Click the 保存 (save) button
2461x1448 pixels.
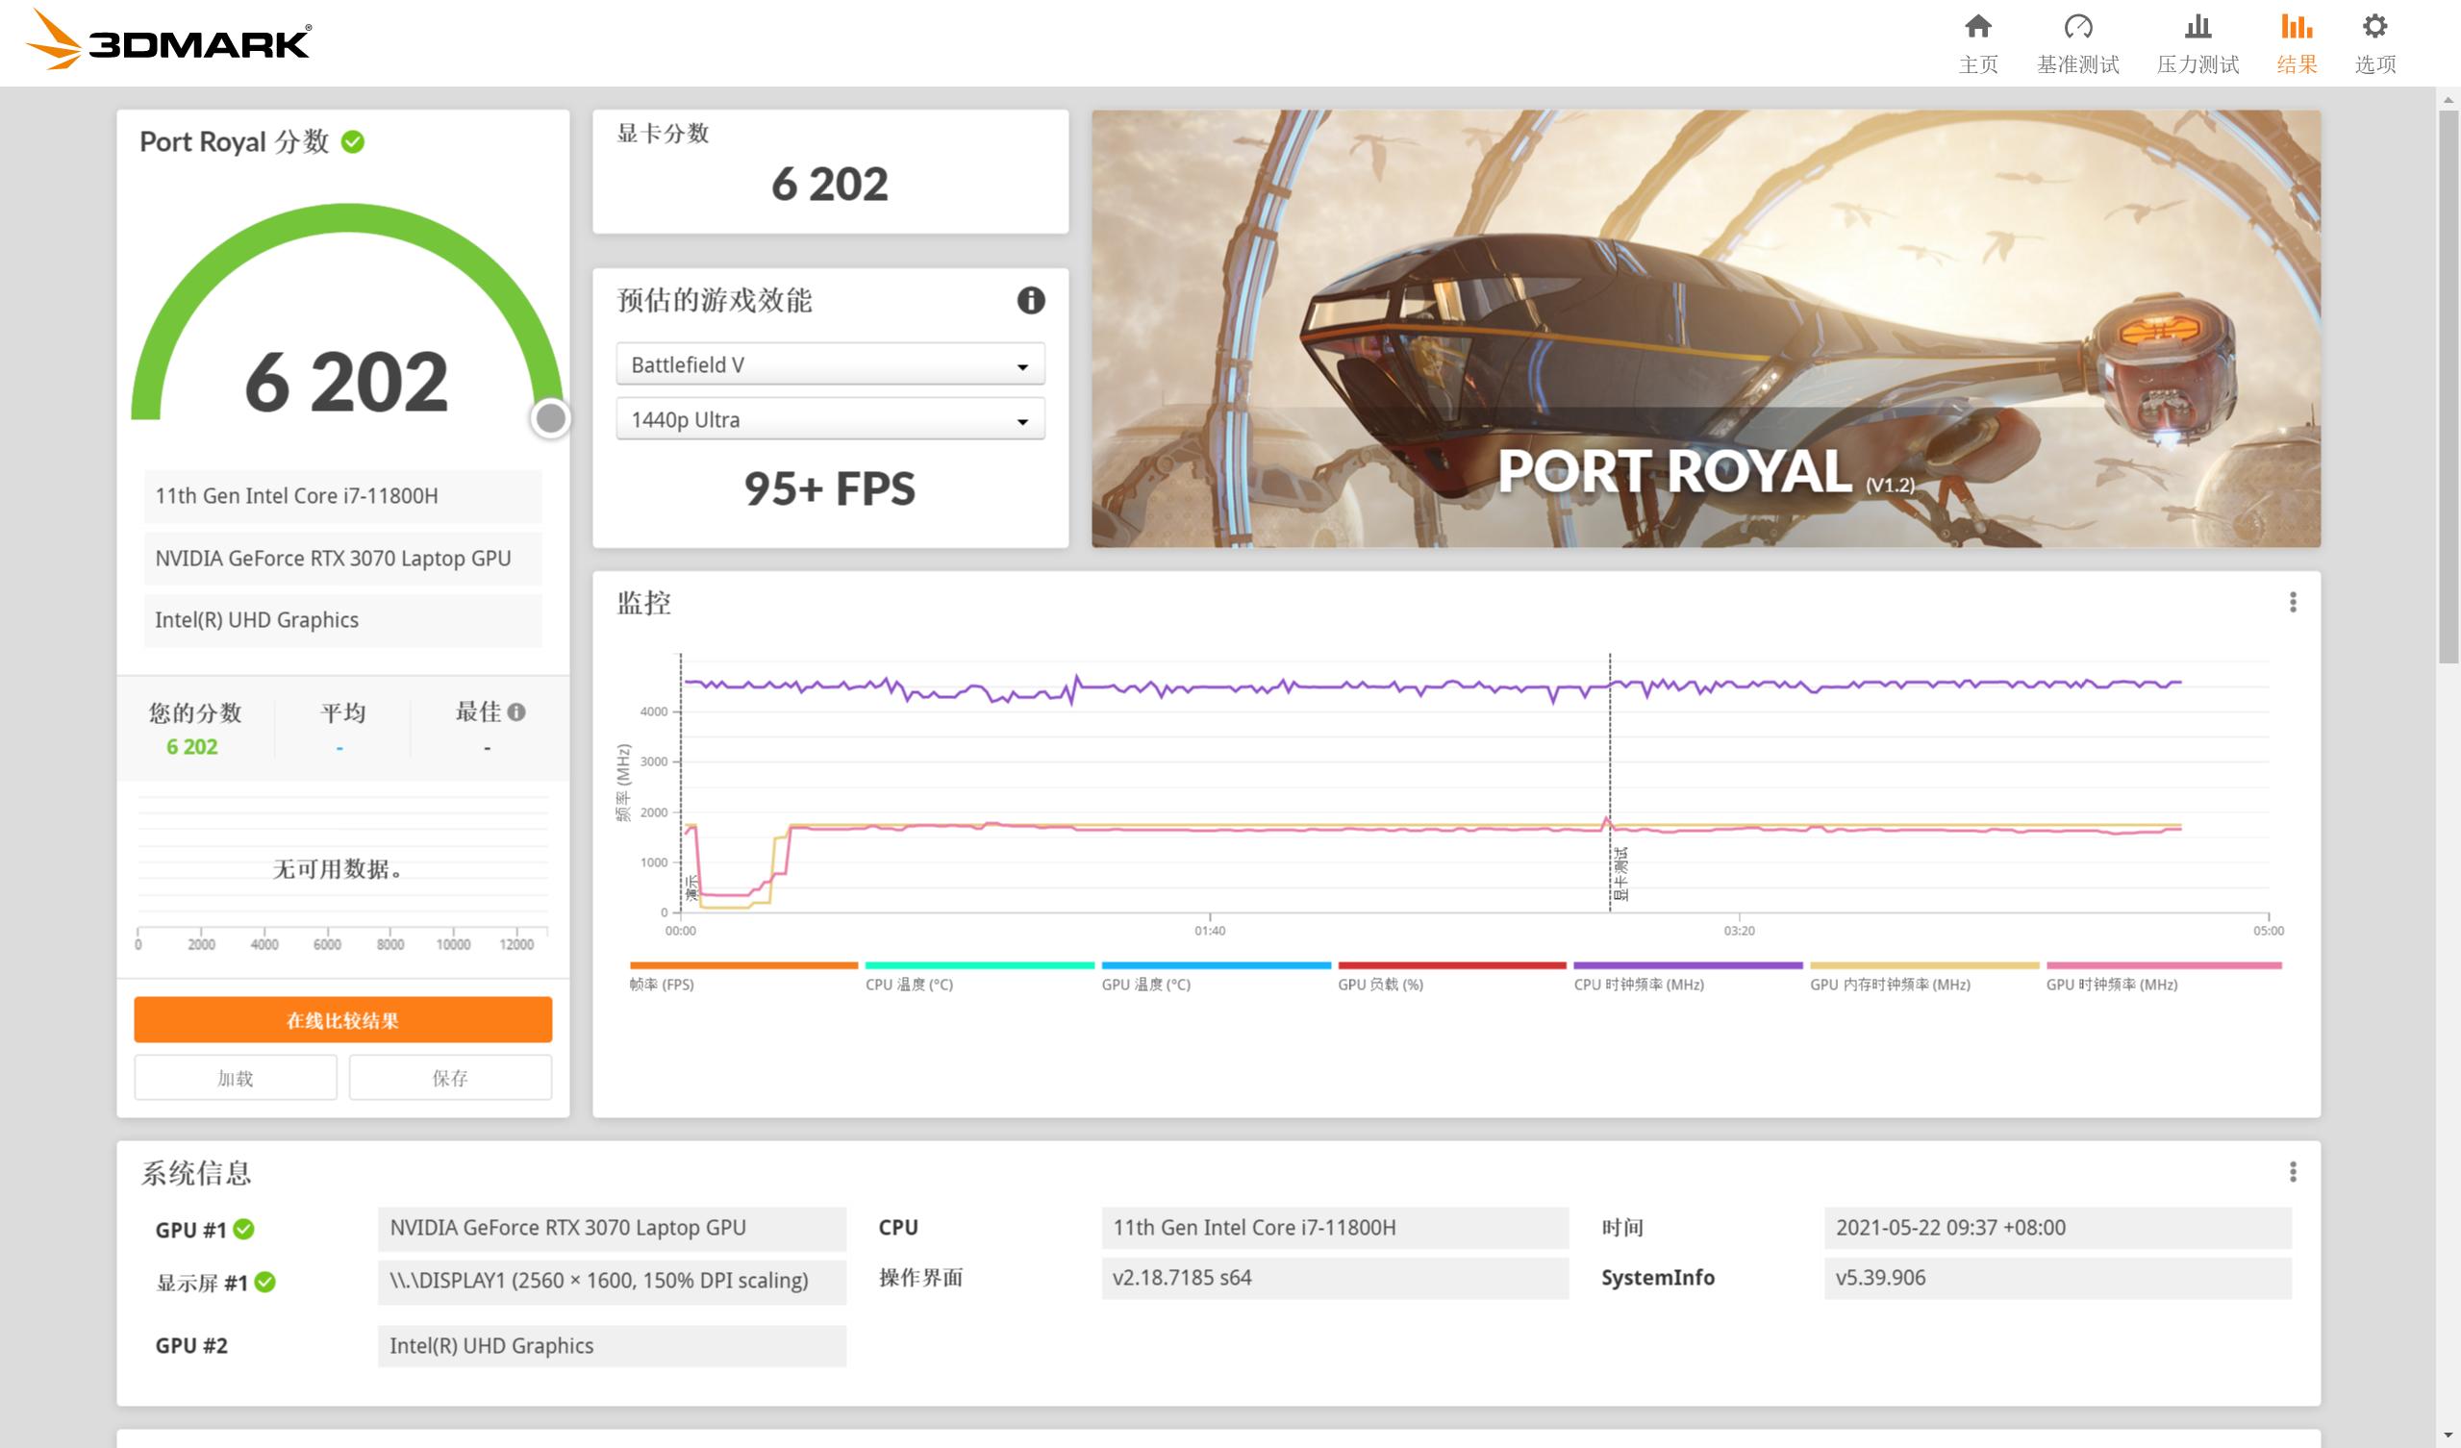450,1078
